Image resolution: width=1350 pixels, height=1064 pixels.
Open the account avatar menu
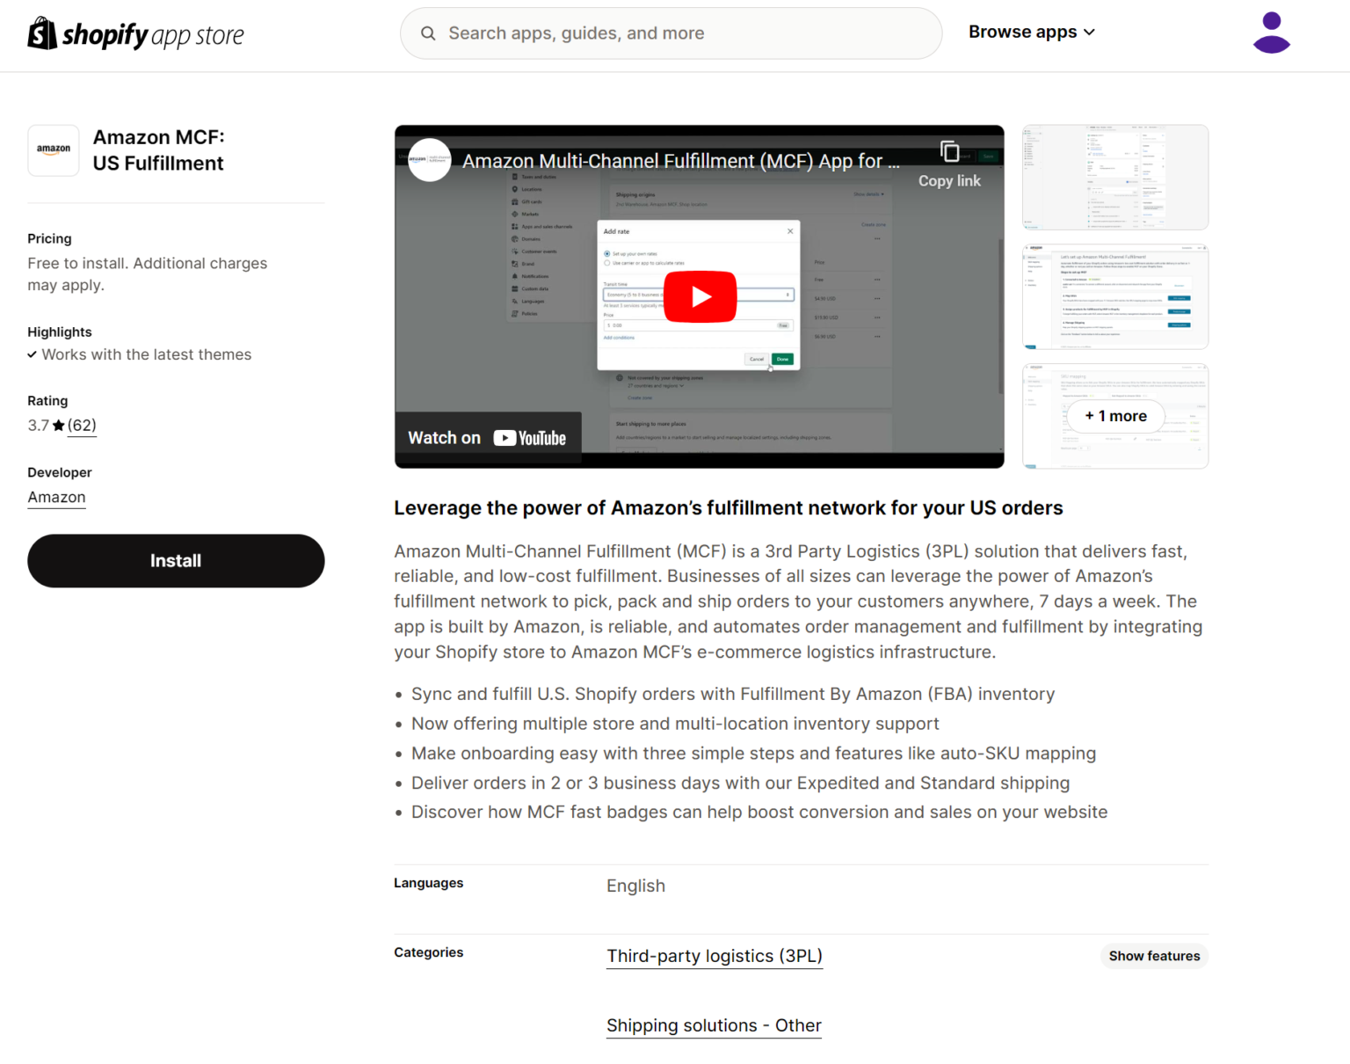click(1271, 32)
